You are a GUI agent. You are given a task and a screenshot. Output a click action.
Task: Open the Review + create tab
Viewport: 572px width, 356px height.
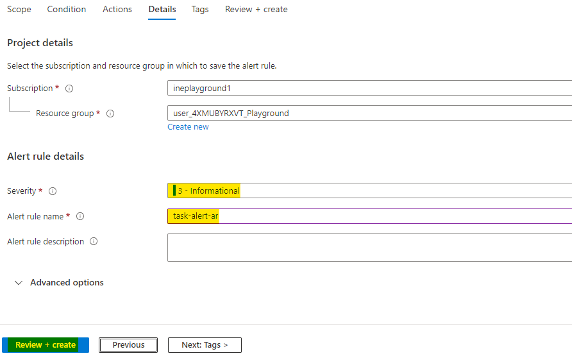pyautogui.click(x=256, y=10)
